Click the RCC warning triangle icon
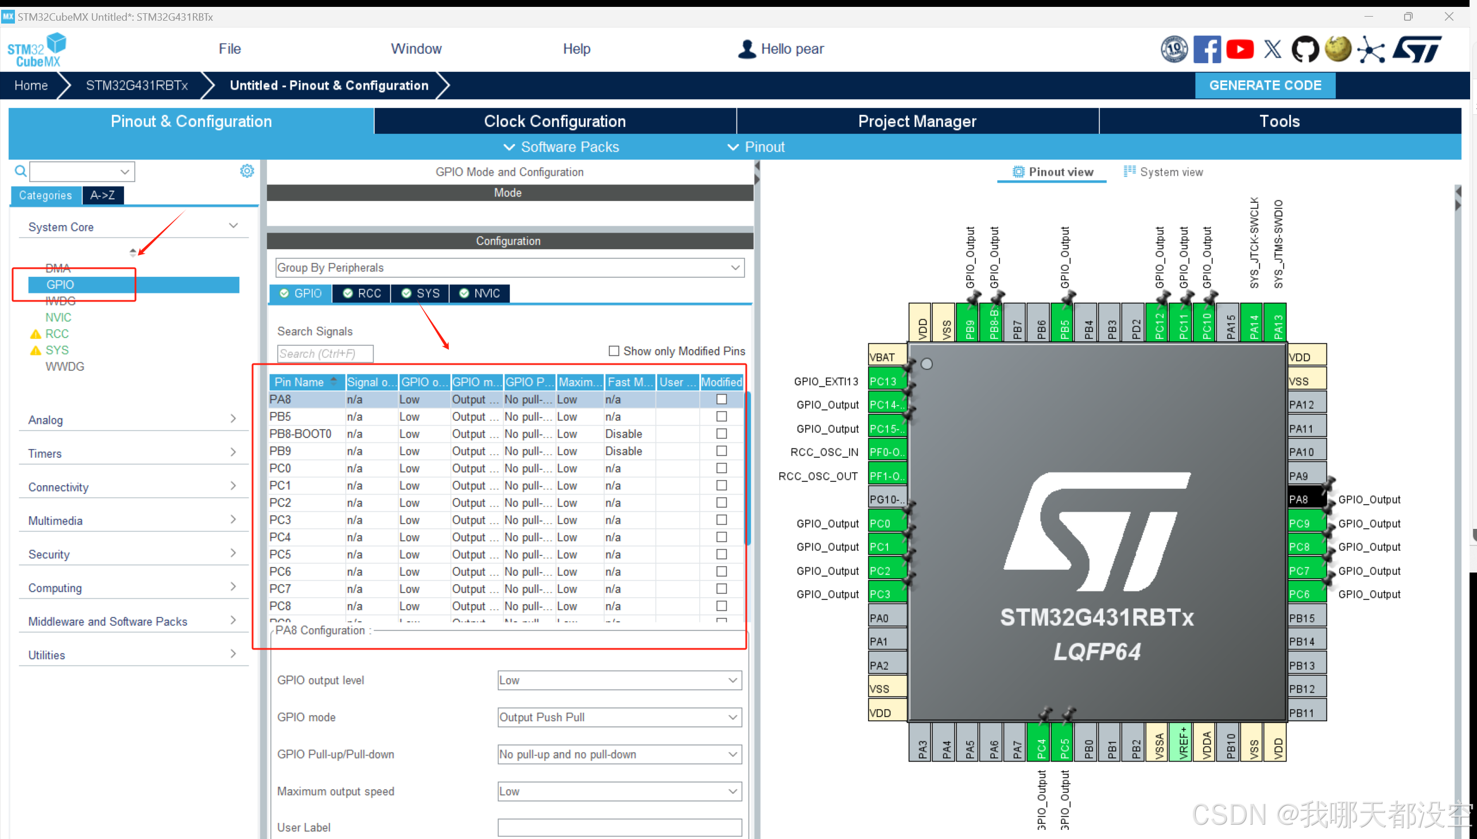Viewport: 1477px width, 839px height. (x=36, y=334)
